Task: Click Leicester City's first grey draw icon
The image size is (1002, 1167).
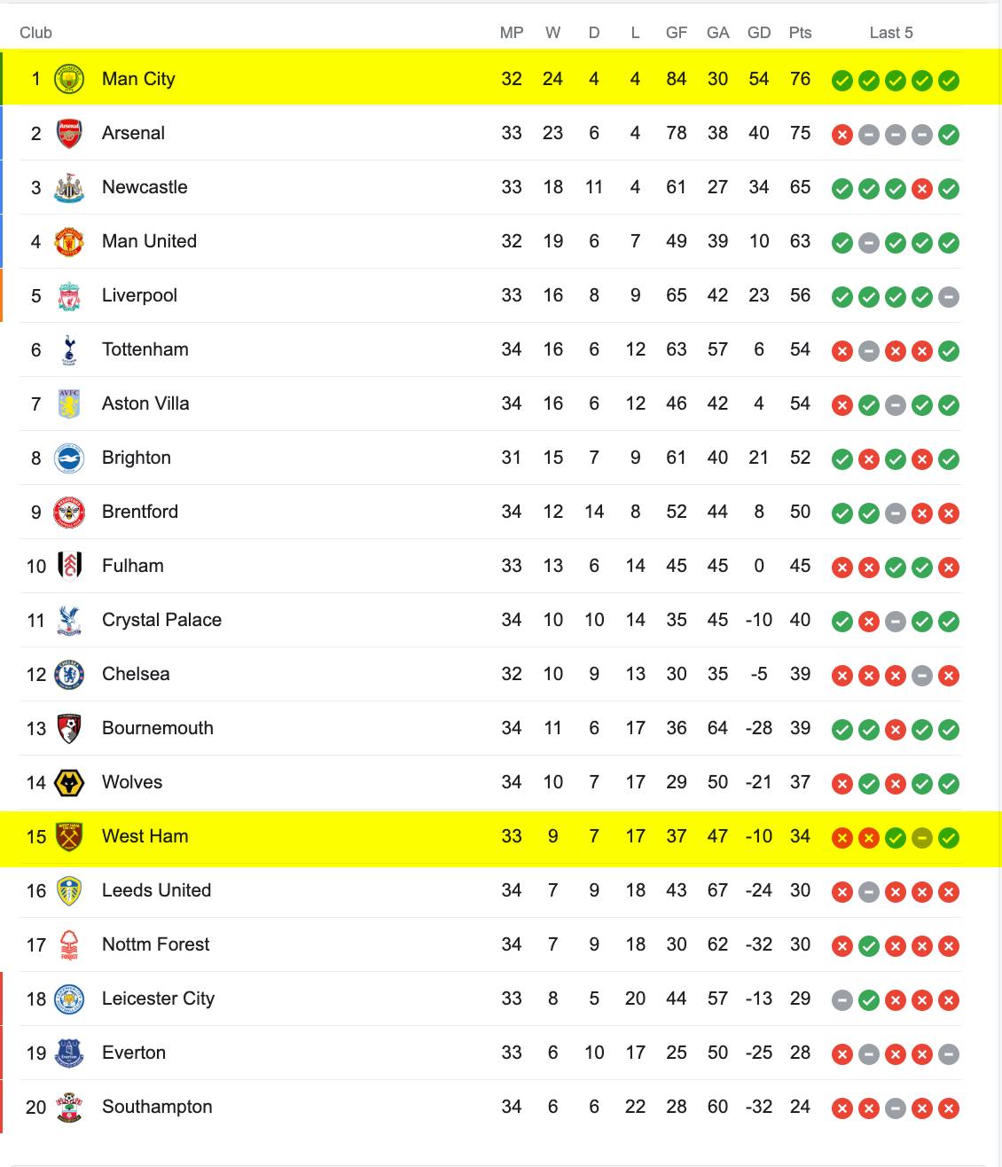Action: coord(842,1000)
